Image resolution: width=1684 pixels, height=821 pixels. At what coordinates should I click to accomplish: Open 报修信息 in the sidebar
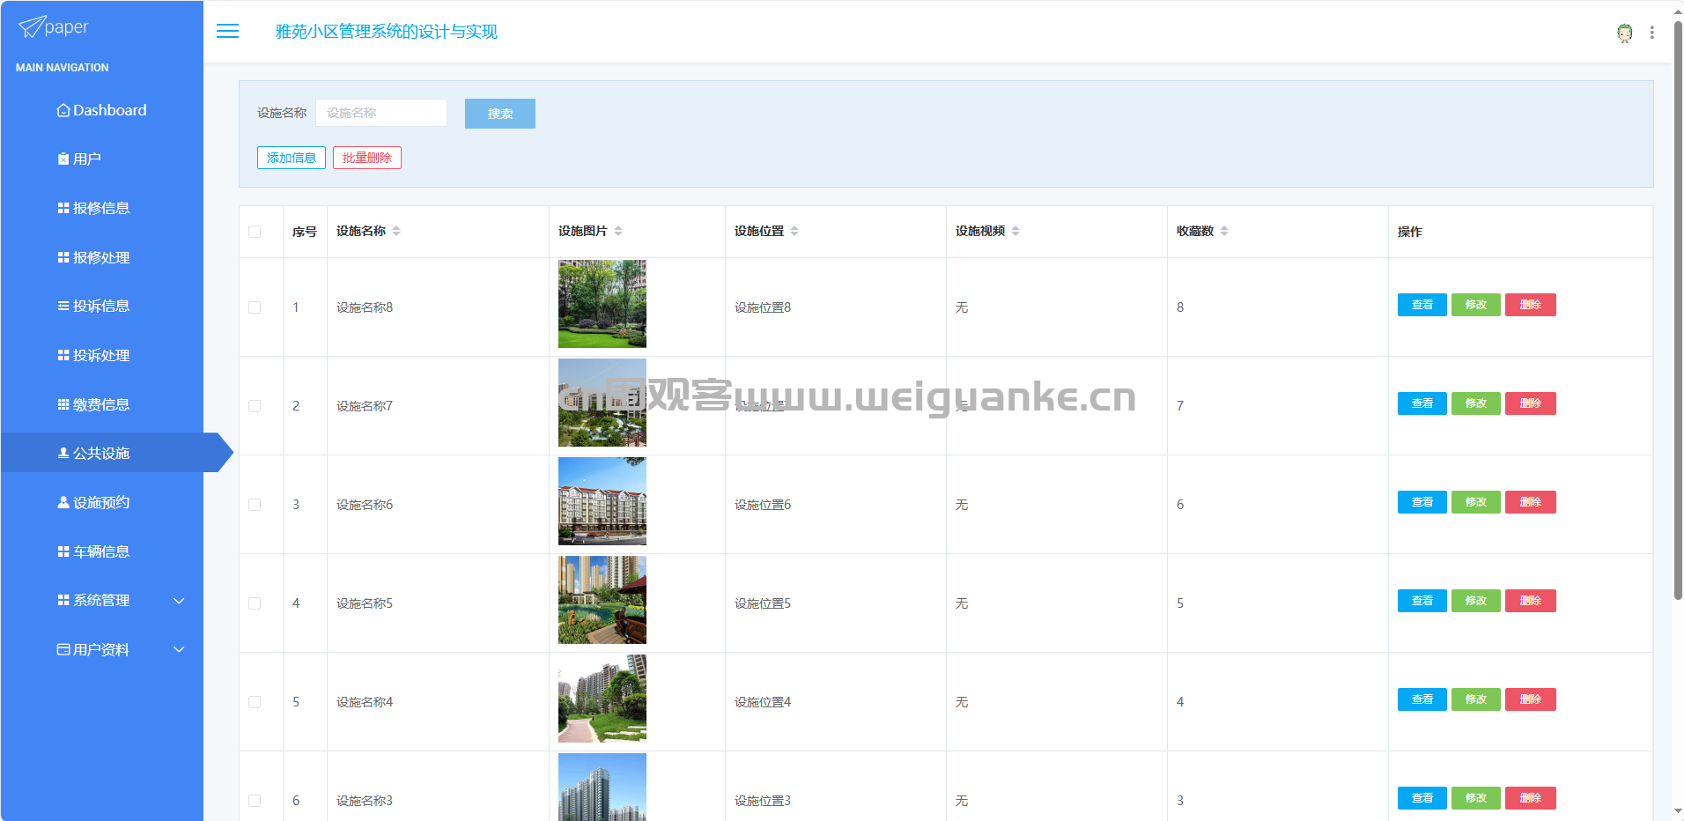[x=100, y=209]
